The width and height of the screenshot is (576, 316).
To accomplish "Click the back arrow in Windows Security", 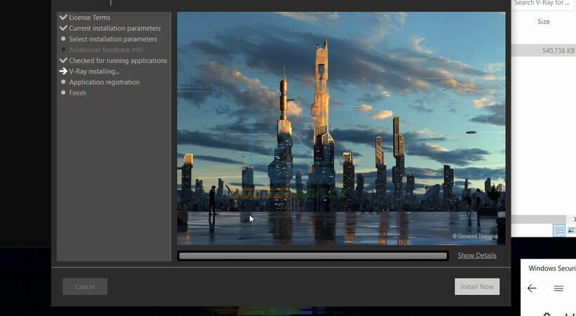I will [x=532, y=288].
